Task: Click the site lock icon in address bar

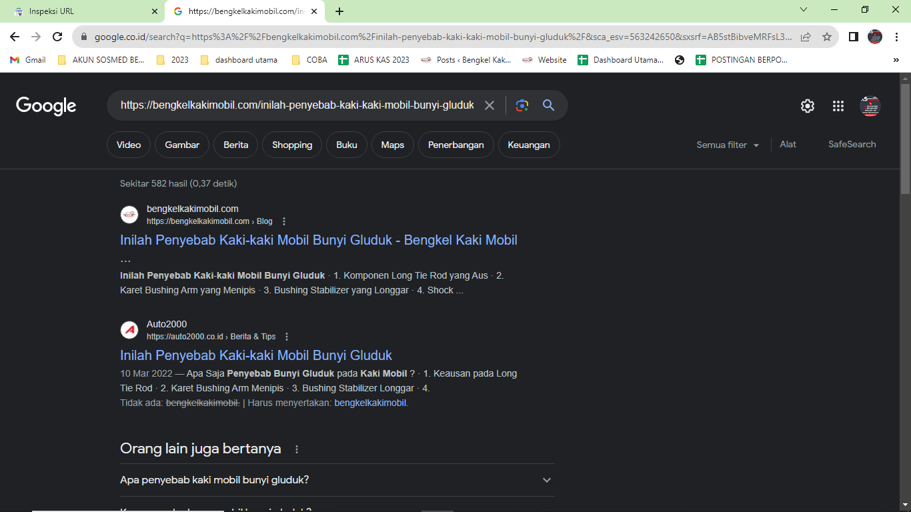Action: point(84,37)
